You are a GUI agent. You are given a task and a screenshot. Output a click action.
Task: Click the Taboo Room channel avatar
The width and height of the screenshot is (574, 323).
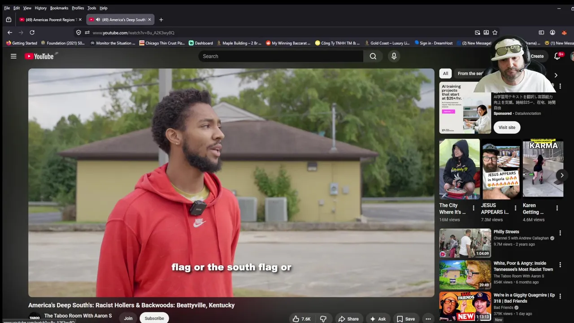(x=35, y=318)
